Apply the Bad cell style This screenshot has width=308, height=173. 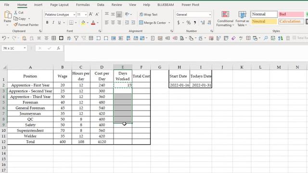(x=291, y=14)
